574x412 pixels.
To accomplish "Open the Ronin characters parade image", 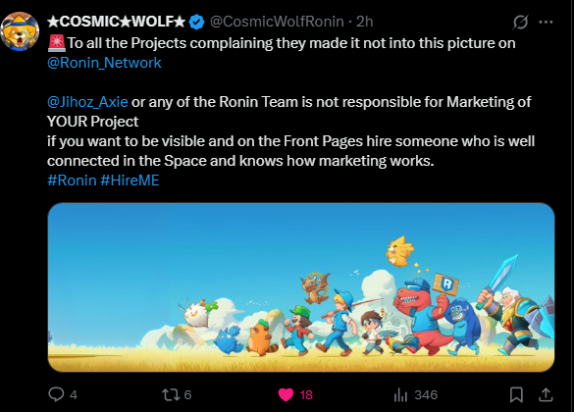I will pos(301,287).
